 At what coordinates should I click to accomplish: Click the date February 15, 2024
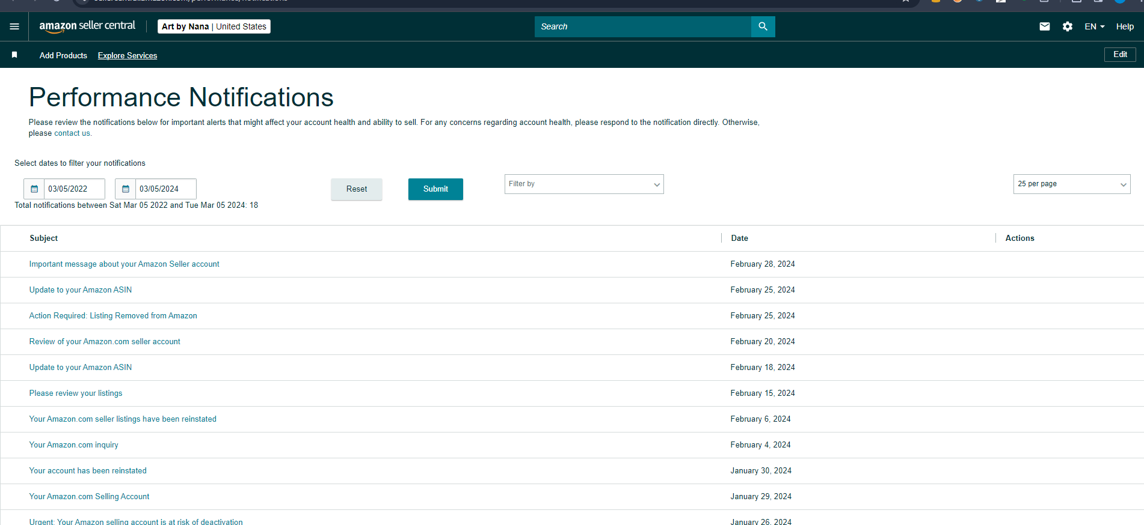pyautogui.click(x=763, y=393)
